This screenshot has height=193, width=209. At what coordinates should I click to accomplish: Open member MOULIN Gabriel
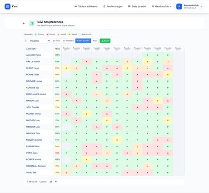(34, 140)
